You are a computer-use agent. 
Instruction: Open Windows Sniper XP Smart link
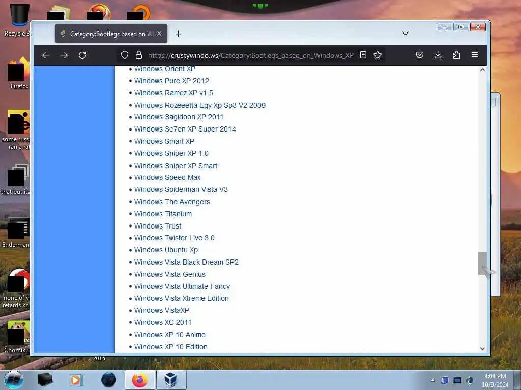(x=176, y=166)
